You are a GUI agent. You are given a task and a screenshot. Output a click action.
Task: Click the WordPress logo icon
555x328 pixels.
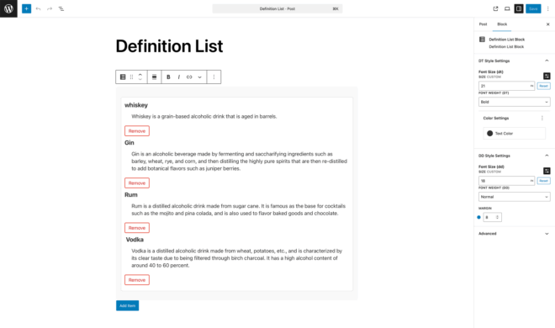click(x=8, y=8)
